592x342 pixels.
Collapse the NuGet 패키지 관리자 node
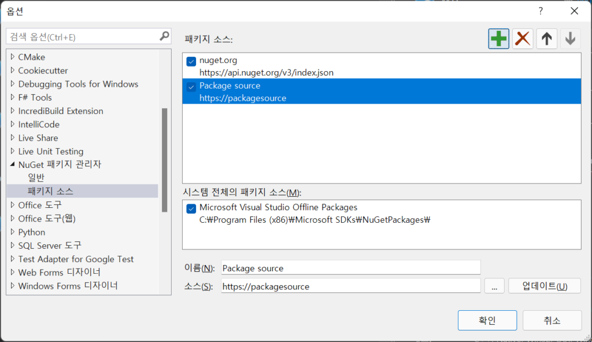coord(13,164)
